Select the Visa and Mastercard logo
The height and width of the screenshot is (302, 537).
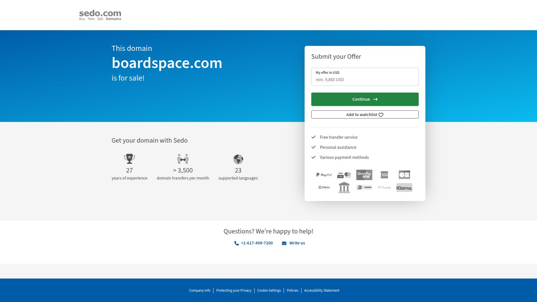point(344,175)
